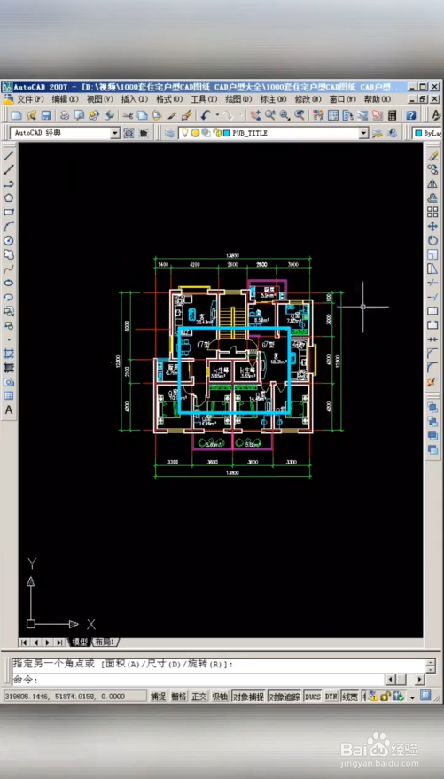Select the Multiline Text (A) tool
Viewport: 444px width, 779px height.
click(9, 410)
